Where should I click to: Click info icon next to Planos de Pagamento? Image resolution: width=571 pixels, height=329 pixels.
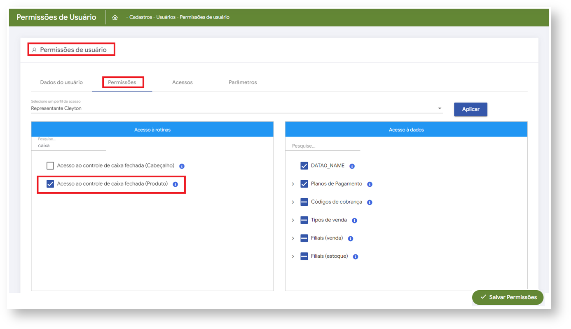(370, 184)
